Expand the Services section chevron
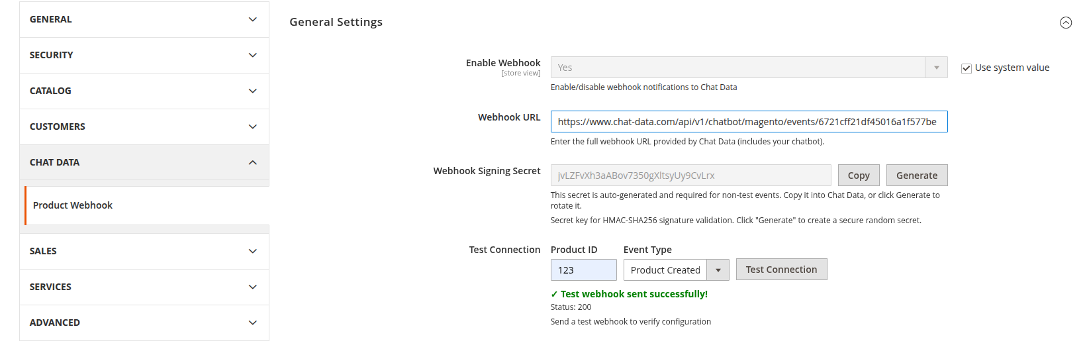This screenshot has width=1087, height=351. (252, 287)
